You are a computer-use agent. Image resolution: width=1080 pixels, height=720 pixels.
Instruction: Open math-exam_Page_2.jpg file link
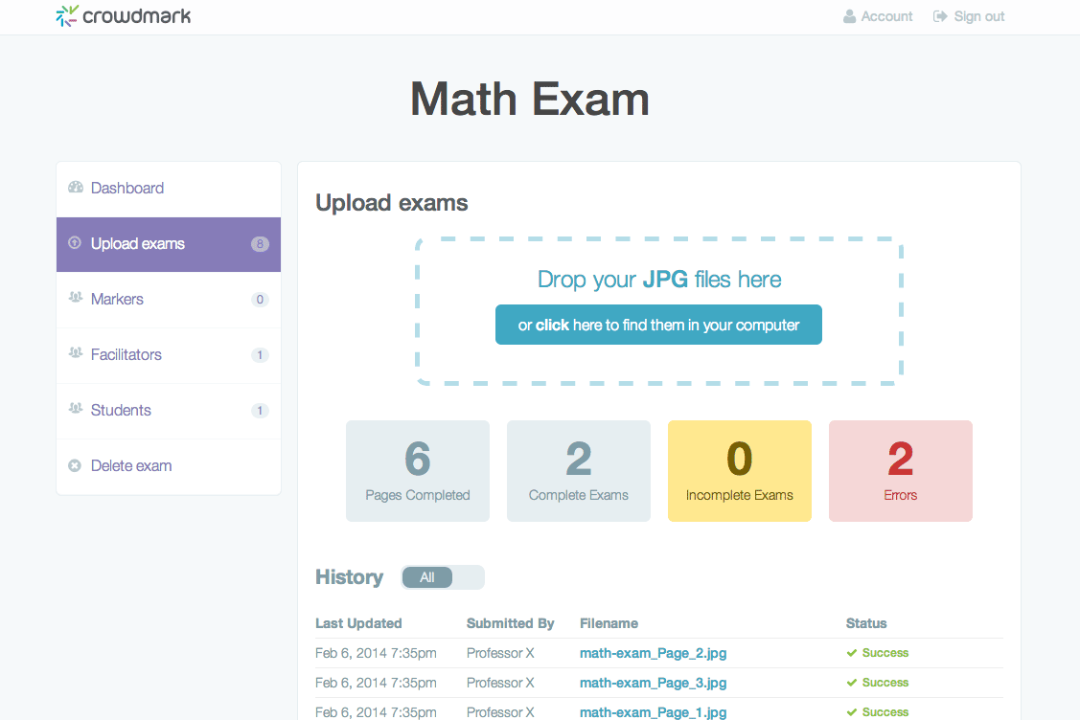653,653
